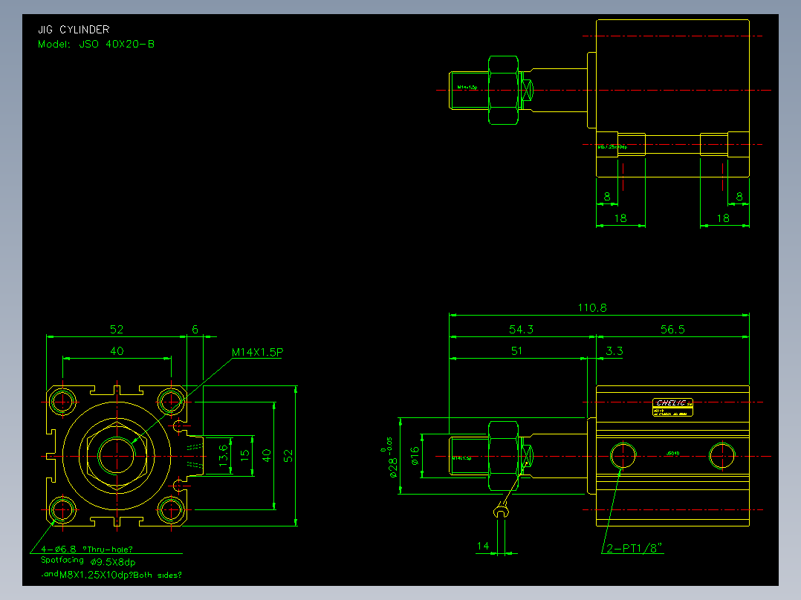This screenshot has width=801, height=600.
Task: Click the 6 dimension value
Action: [x=195, y=330]
